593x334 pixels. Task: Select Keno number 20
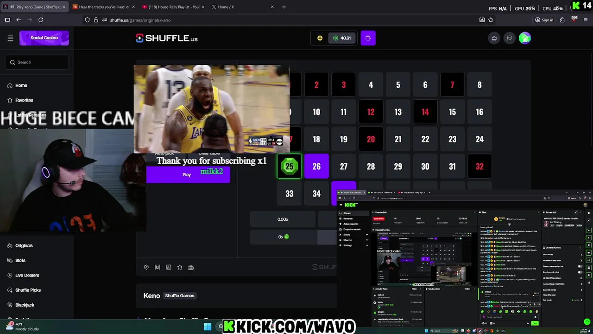[x=371, y=139]
